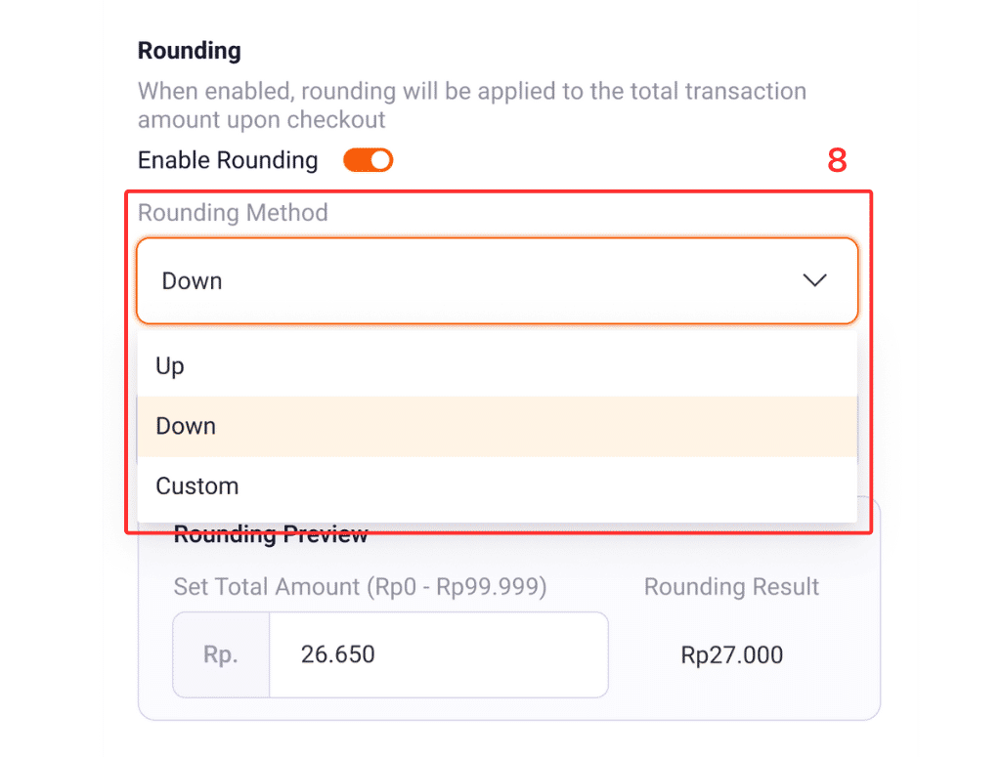Select the Up rounding option
1001x757 pixels.
pos(170,366)
